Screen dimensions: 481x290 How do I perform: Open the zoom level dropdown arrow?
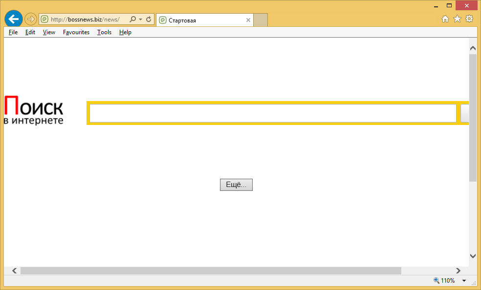pos(464,281)
